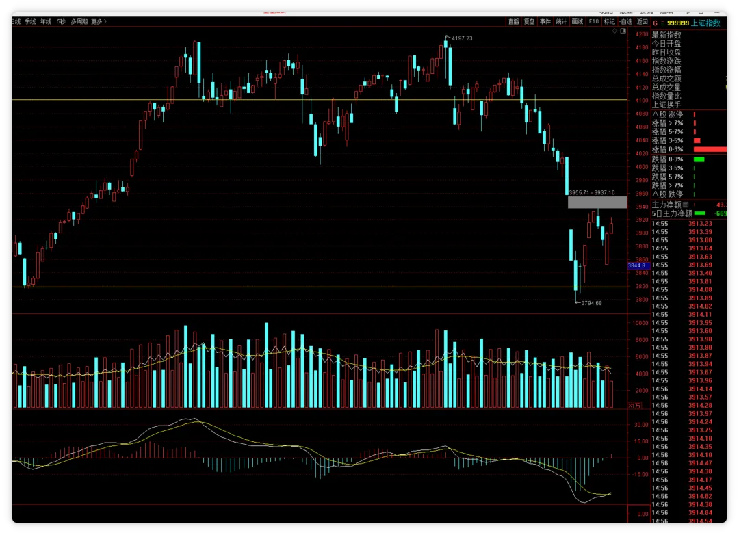Click the 涨幅 3-5% red bar
This screenshot has height=535, width=739.
click(697, 140)
